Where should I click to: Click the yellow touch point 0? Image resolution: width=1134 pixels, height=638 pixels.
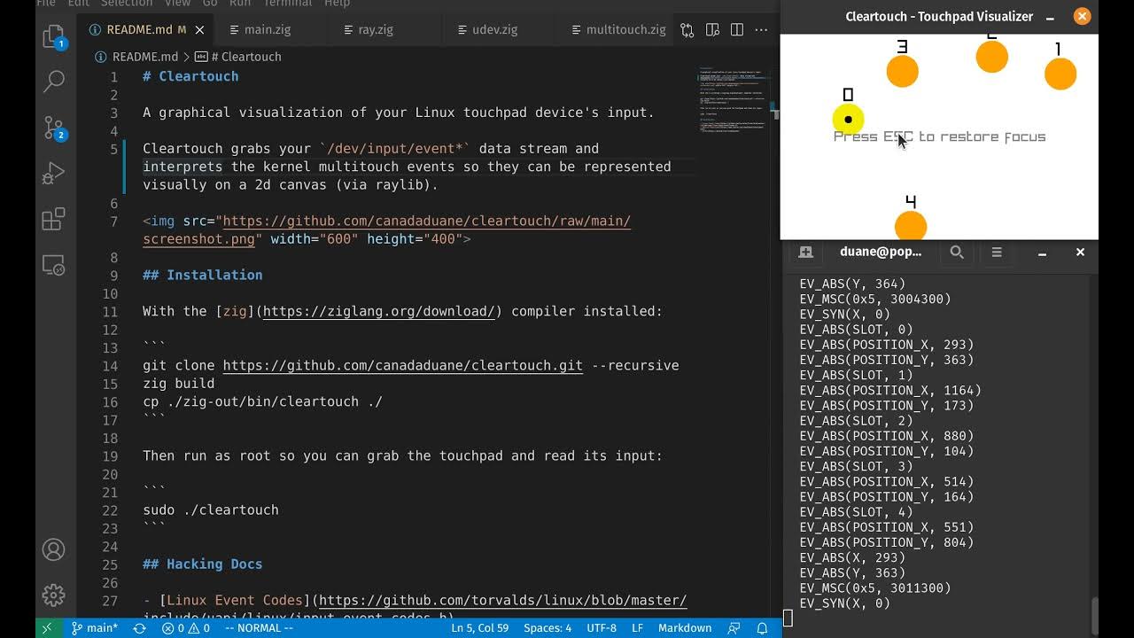[x=848, y=119]
